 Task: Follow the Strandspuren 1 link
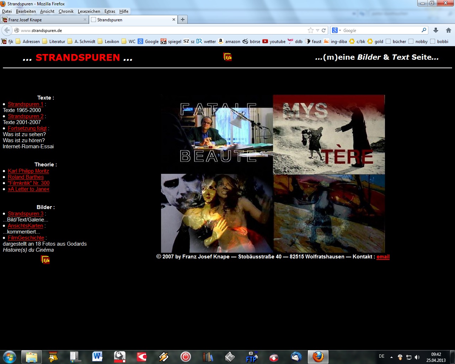26,104
